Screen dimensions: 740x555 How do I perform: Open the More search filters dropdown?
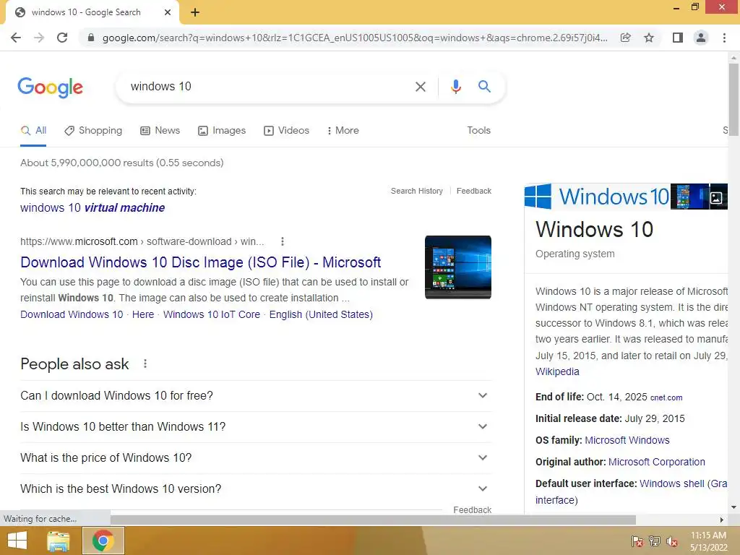coord(343,130)
